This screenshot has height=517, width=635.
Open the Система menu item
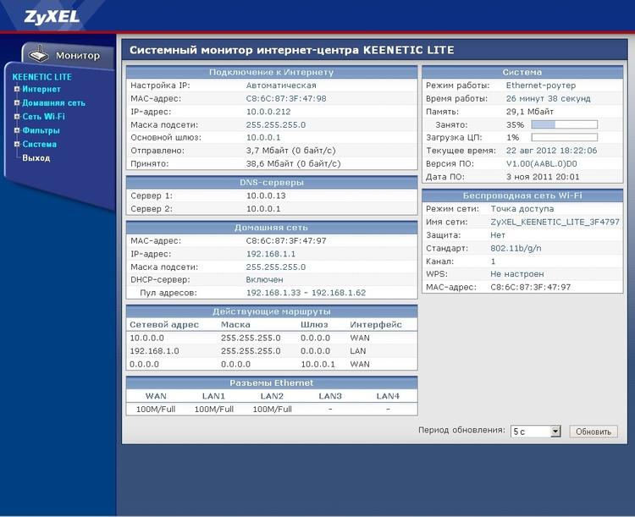[x=40, y=144]
